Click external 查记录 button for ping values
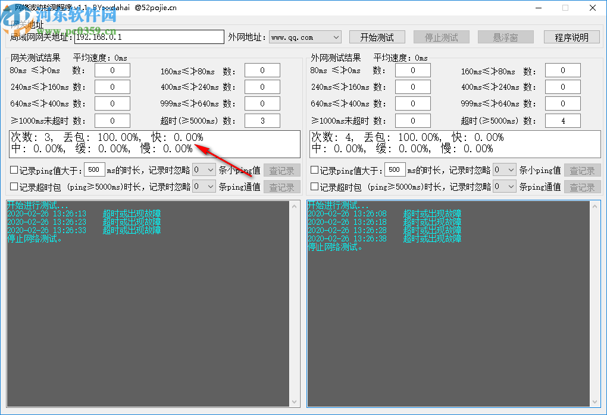The height and width of the screenshot is (415, 607). click(582, 170)
